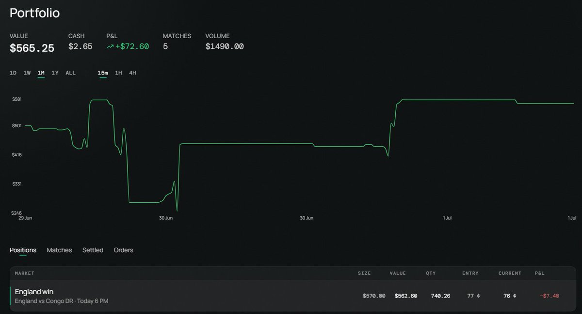The height and width of the screenshot is (314, 582).
Task: Click the matches count 5
Action: click(165, 47)
